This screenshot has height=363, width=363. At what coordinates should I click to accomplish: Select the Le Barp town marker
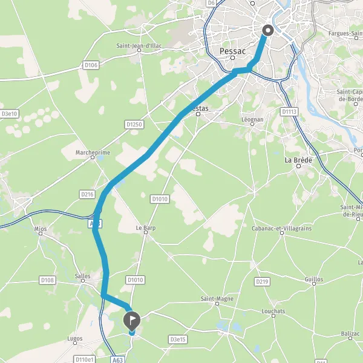tap(146, 232)
